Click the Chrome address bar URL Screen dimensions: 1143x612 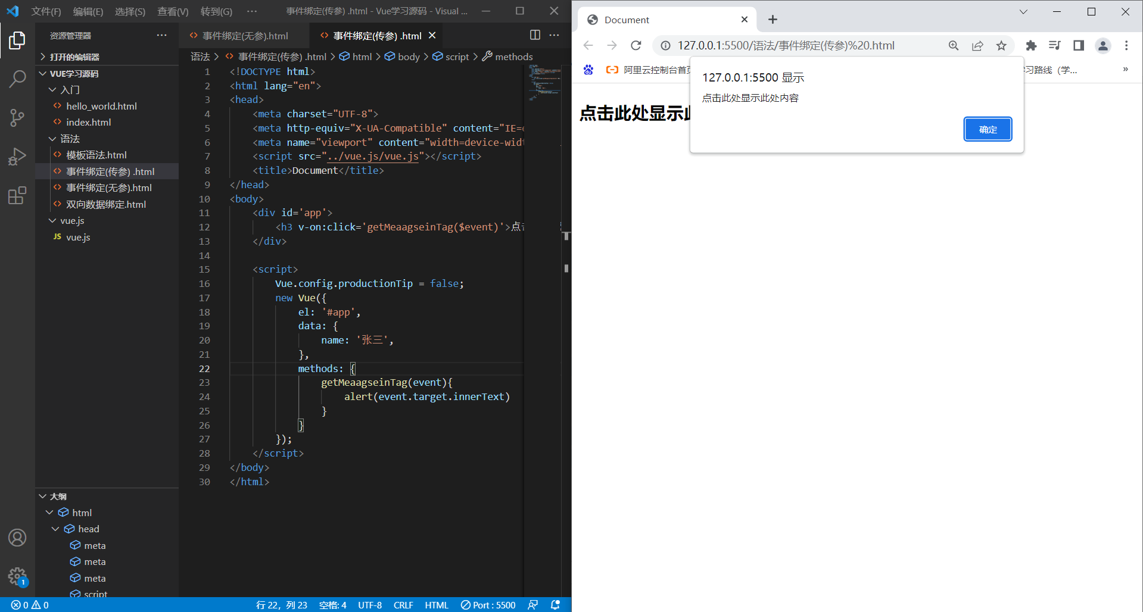point(786,45)
